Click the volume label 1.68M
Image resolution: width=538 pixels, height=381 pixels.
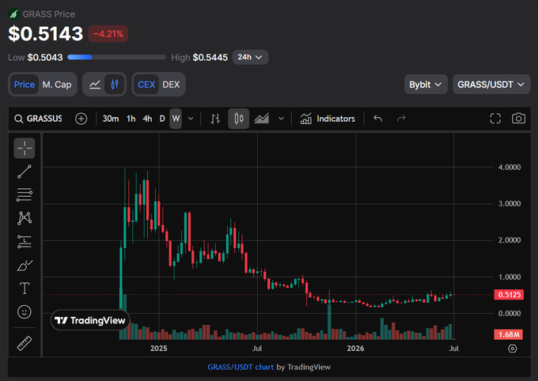pos(509,334)
